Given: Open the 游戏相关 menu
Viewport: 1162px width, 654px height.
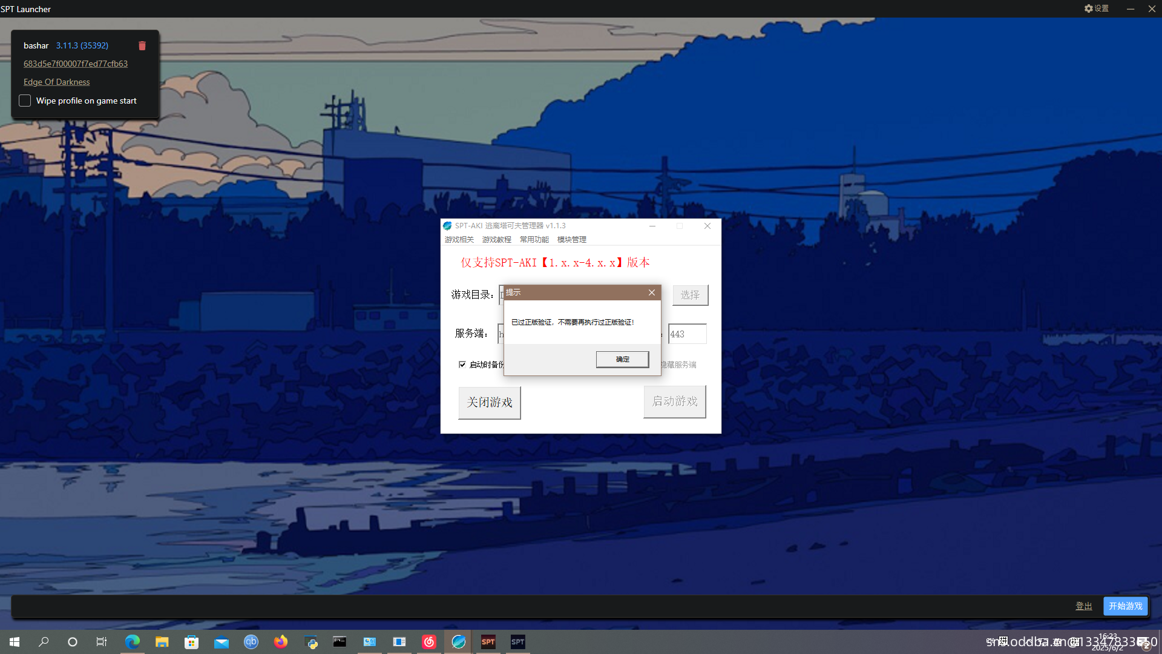Looking at the screenshot, I should pyautogui.click(x=459, y=240).
